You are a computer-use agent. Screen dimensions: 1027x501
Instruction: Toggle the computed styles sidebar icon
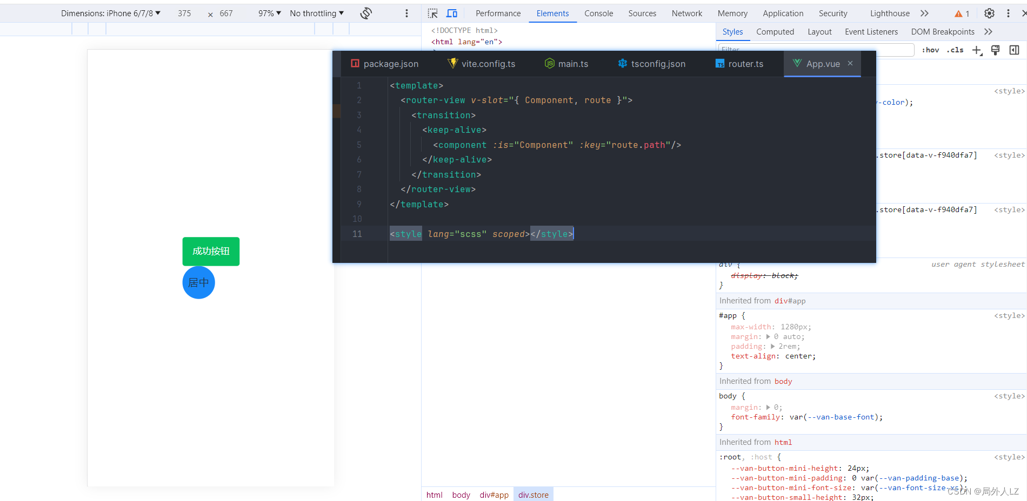[1014, 50]
